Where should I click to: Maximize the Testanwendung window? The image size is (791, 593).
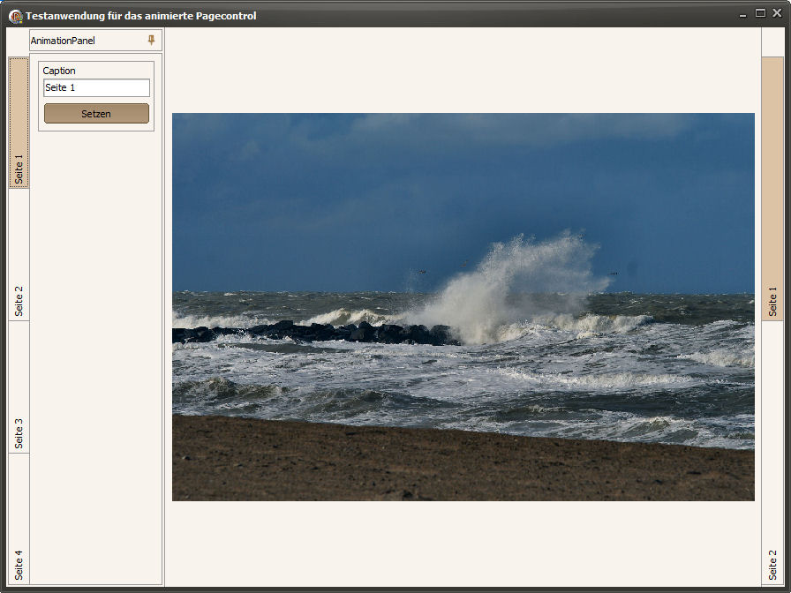(x=760, y=13)
